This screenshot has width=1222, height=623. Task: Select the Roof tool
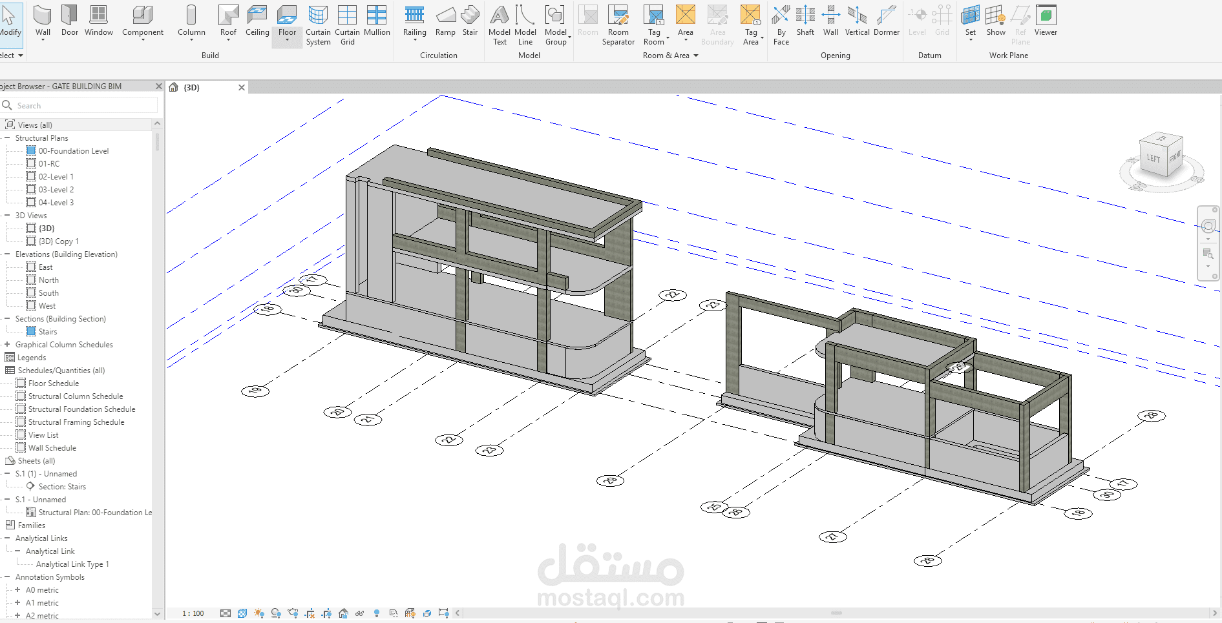click(x=228, y=22)
